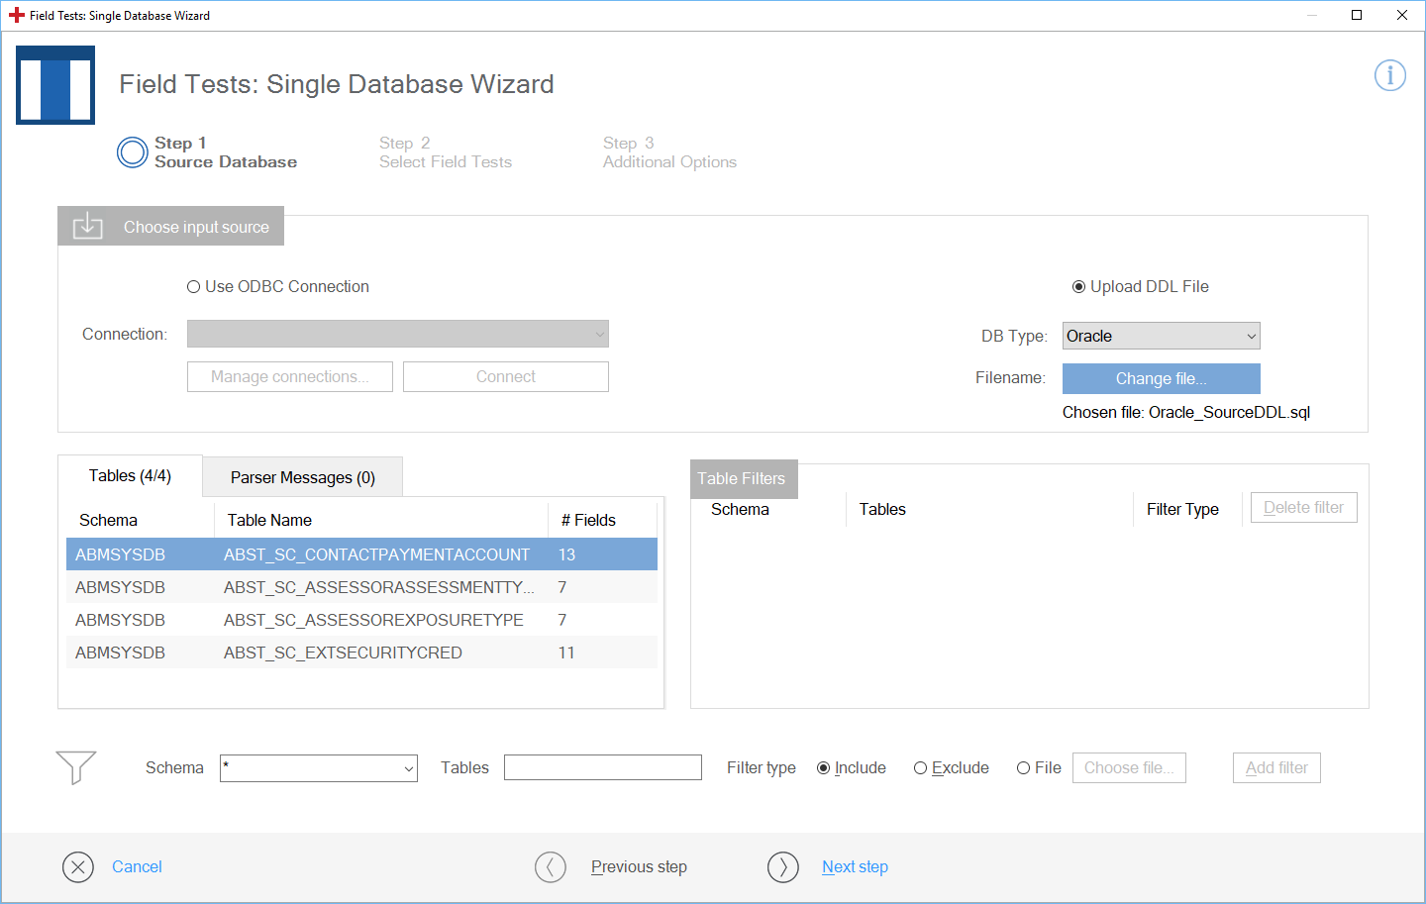Viewport: 1426px width, 904px height.
Task: Click the funnel filter icon
Action: coord(76,766)
